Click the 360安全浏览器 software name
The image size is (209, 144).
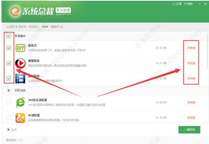pos(37,100)
